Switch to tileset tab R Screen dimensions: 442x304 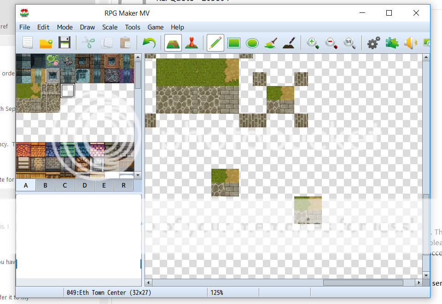tap(123, 185)
